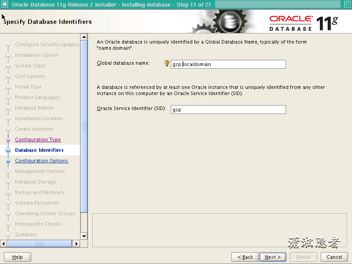Viewport: 352px width, 264px height.
Task: Click the Next button to proceed
Action: point(273,257)
